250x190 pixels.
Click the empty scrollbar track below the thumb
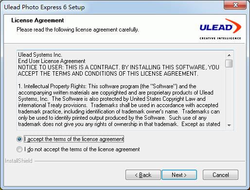(x=229, y=95)
